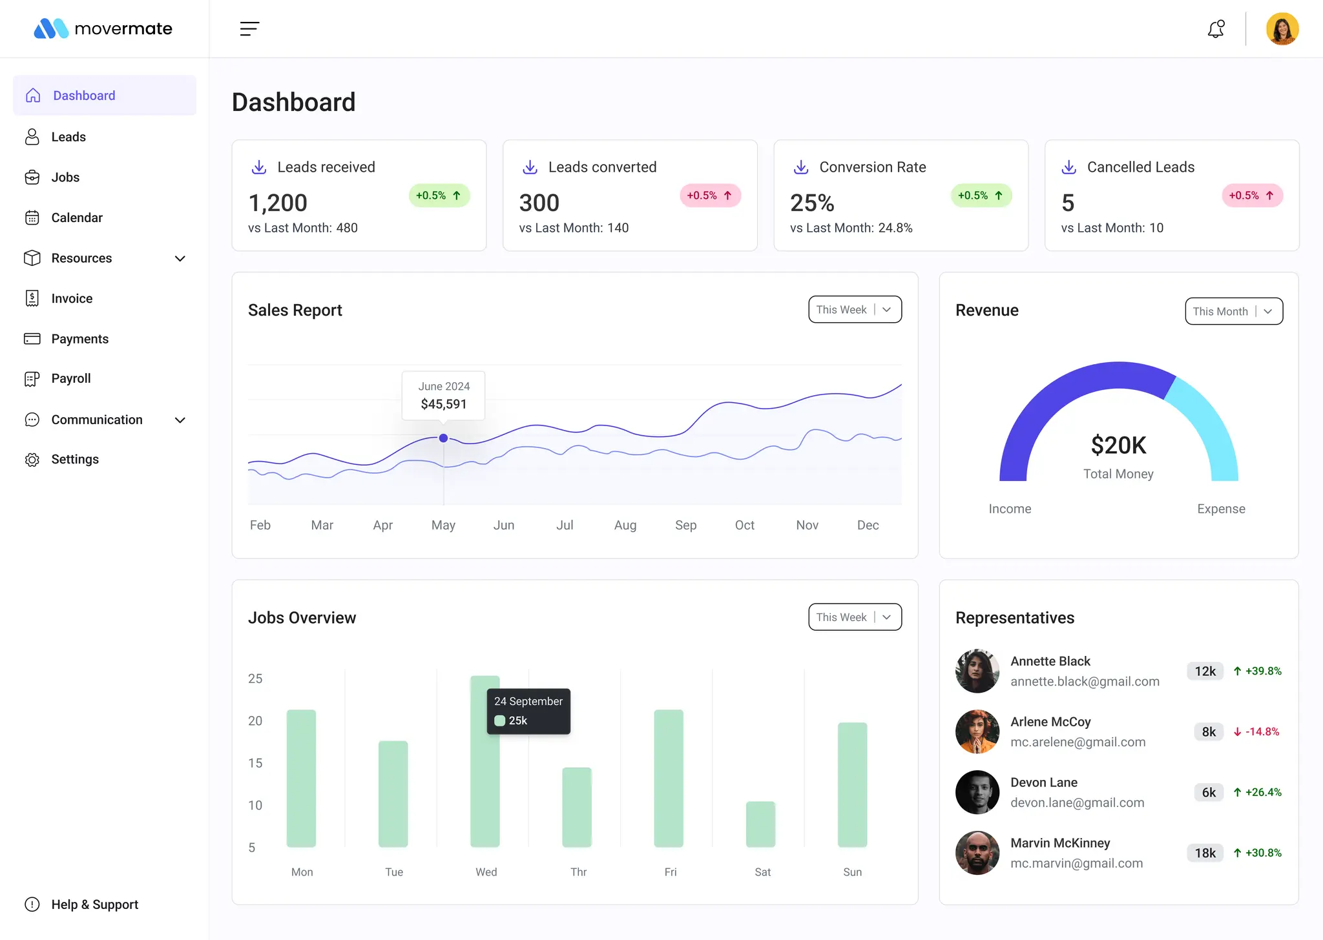Click the Help & Support info icon
Image resolution: width=1323 pixels, height=940 pixels.
click(x=32, y=904)
